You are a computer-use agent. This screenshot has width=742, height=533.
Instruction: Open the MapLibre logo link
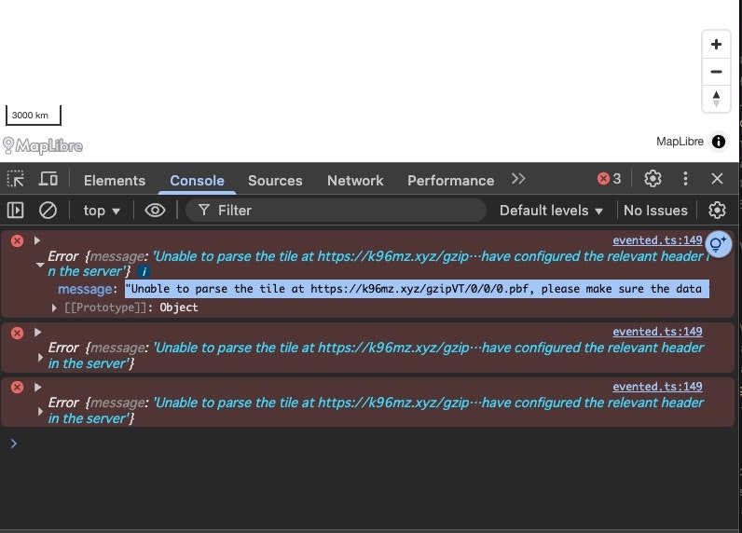(43, 145)
